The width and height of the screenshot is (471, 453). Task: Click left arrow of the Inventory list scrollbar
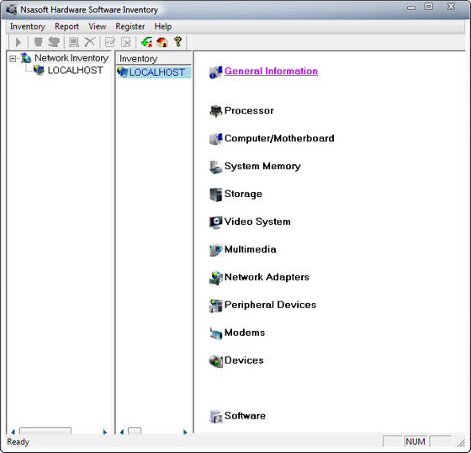pyautogui.click(x=122, y=432)
